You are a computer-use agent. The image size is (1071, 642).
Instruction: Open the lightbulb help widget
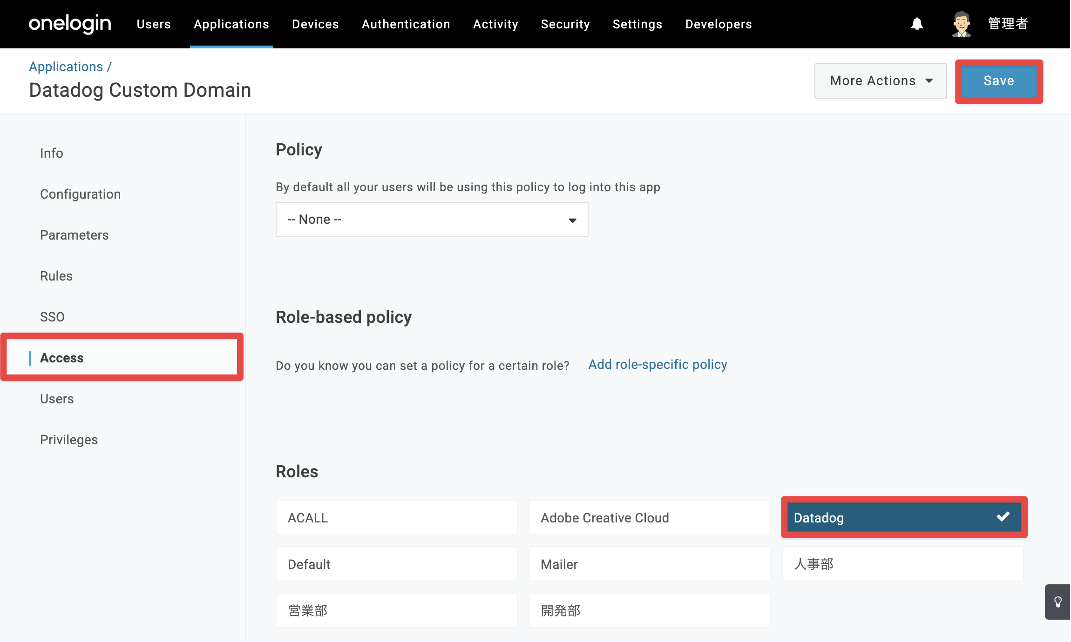point(1057,602)
